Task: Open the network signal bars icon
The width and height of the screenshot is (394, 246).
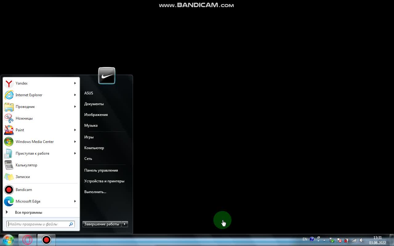Action: [x=354, y=240]
